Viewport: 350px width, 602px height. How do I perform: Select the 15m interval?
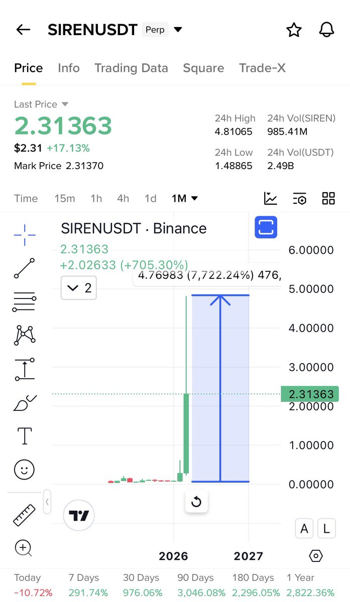tap(65, 198)
